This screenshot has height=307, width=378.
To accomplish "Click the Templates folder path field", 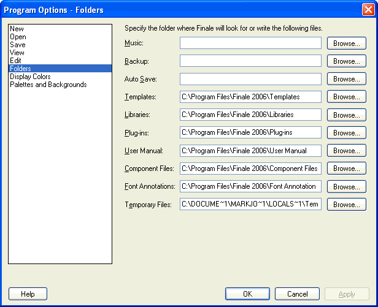I will coord(250,97).
